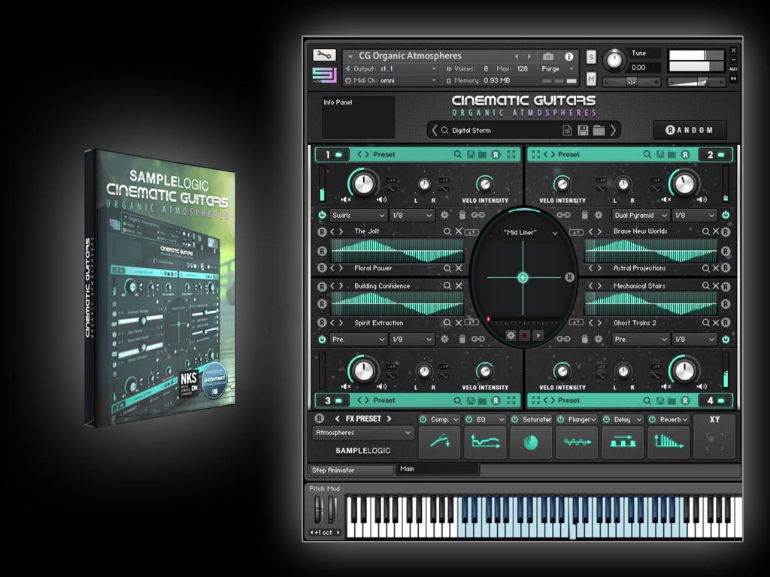Open the instrument info icon

click(568, 56)
